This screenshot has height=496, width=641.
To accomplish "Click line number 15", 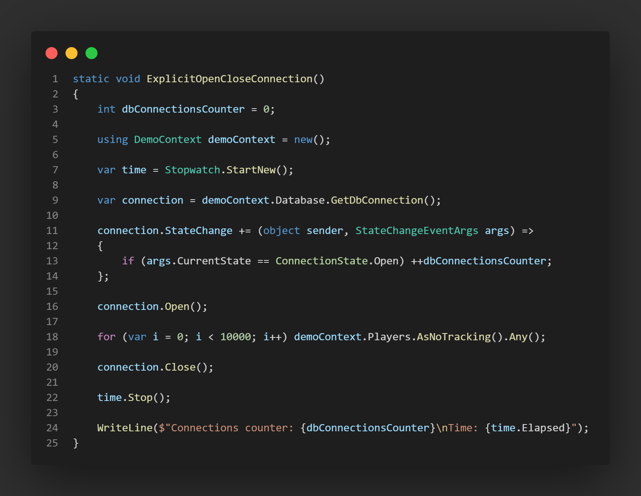I will coord(52,292).
